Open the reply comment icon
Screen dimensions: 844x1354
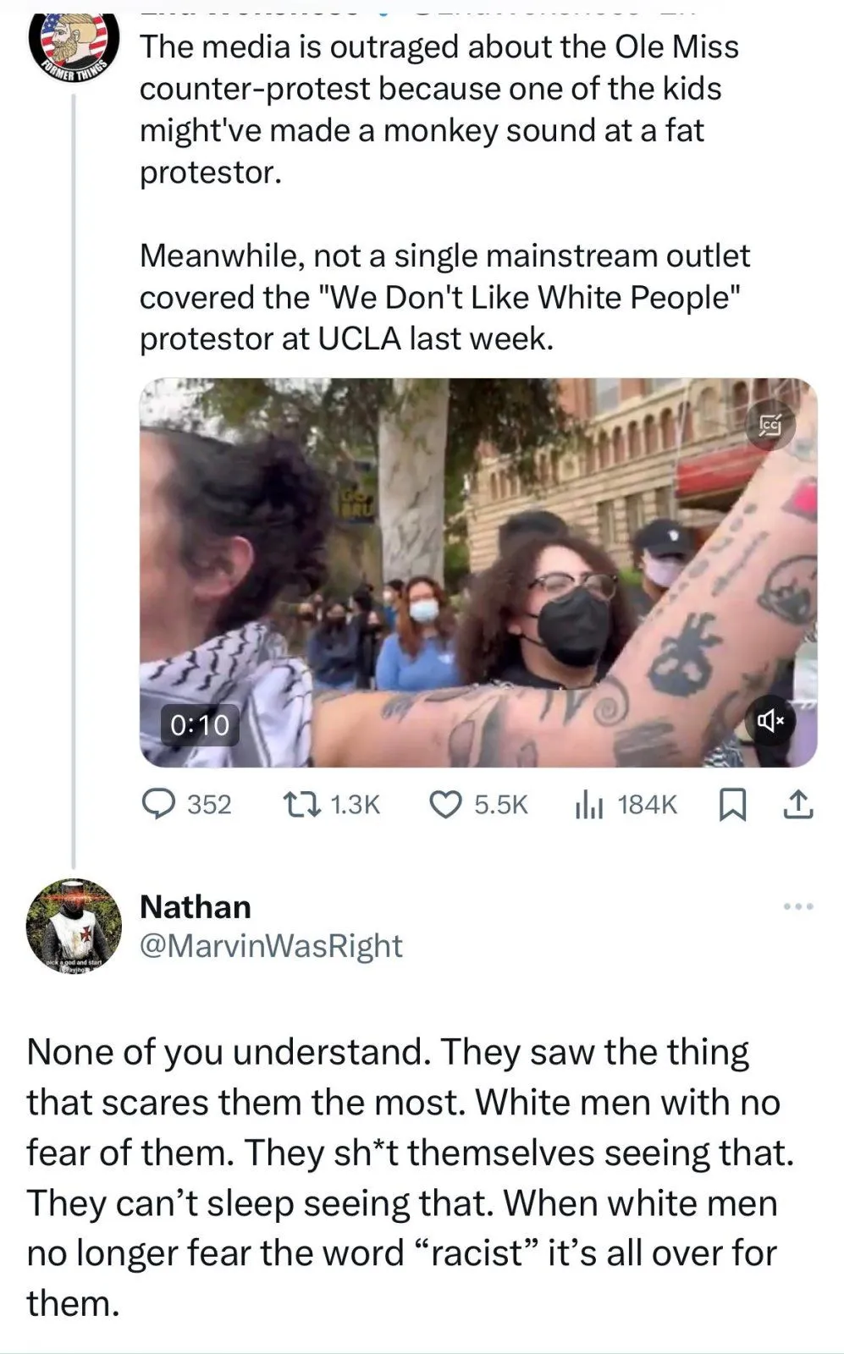click(157, 804)
